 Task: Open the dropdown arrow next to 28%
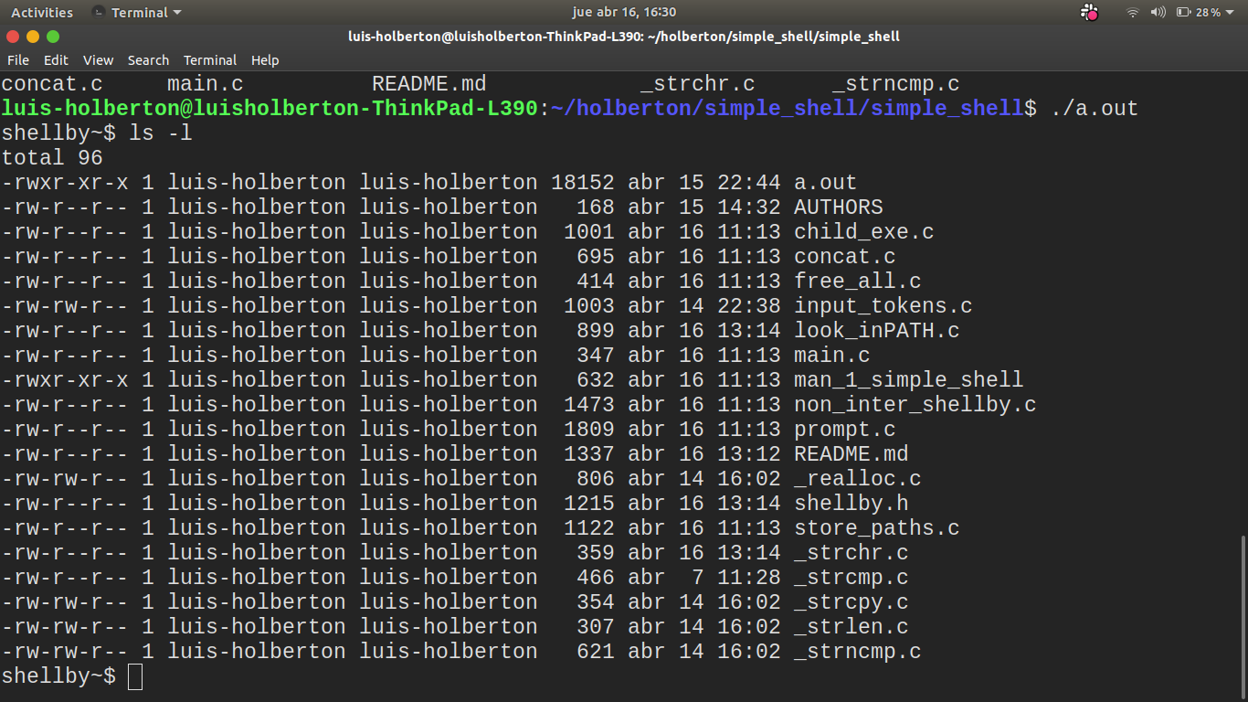coord(1230,12)
